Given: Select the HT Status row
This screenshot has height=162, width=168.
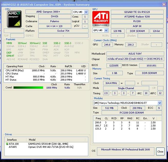Looking at the screenshot, I should 46,80.
